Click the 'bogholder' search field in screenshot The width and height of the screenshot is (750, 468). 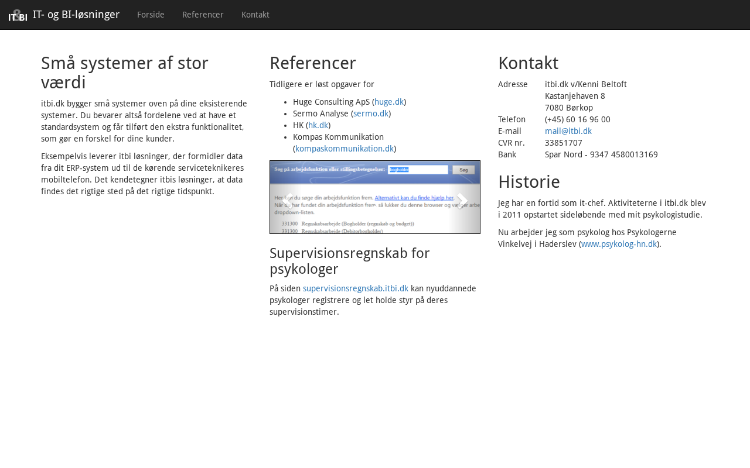(417, 170)
